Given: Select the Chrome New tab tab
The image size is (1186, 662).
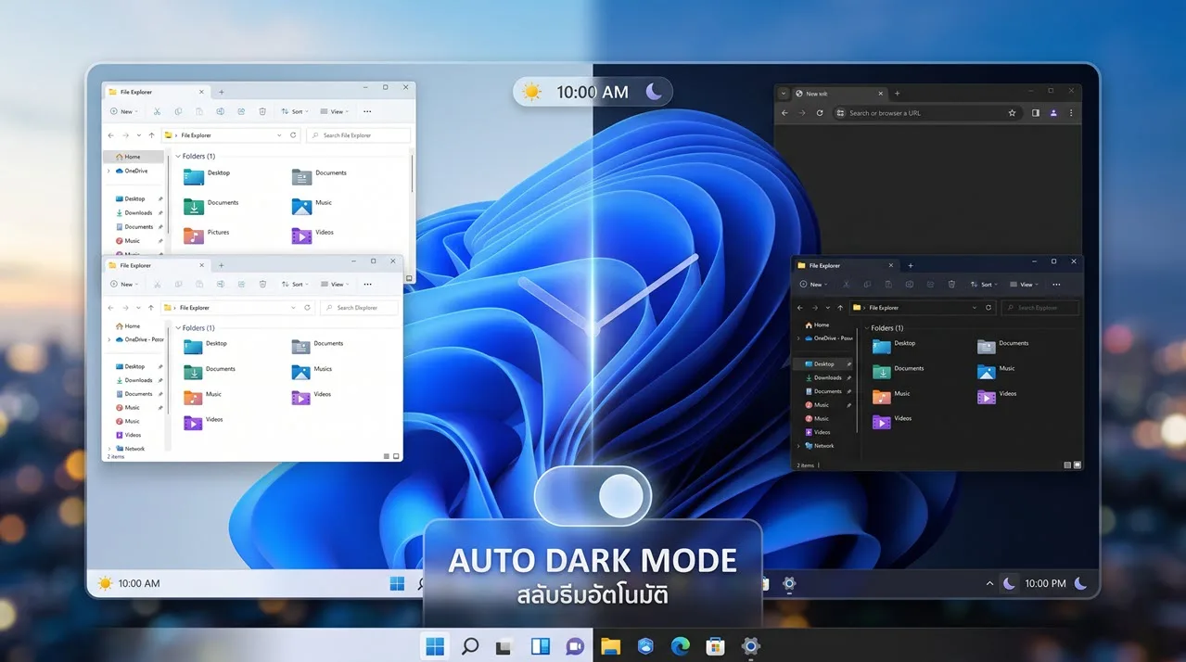Looking at the screenshot, I should (x=838, y=94).
